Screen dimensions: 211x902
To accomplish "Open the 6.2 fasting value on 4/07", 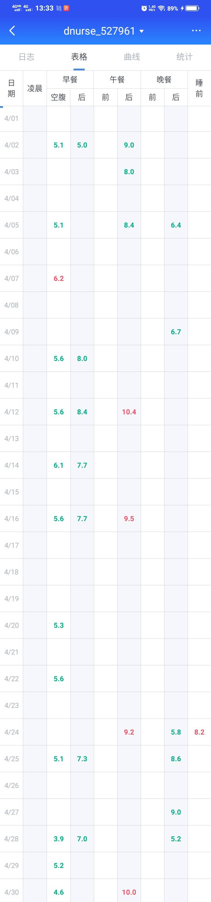I will coord(58,278).
